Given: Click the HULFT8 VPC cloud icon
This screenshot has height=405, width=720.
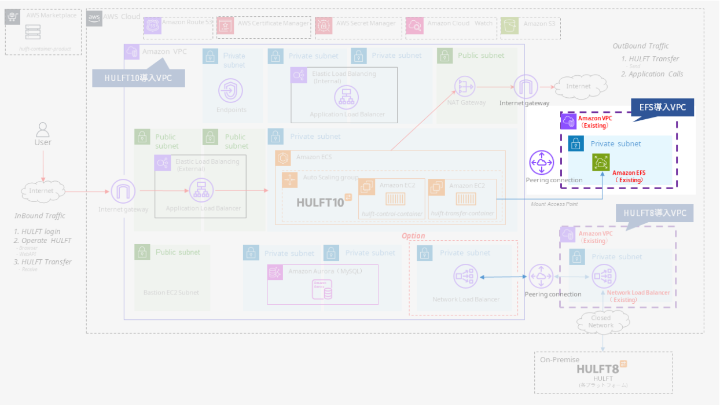Looking at the screenshot, I should pyautogui.click(x=568, y=234).
